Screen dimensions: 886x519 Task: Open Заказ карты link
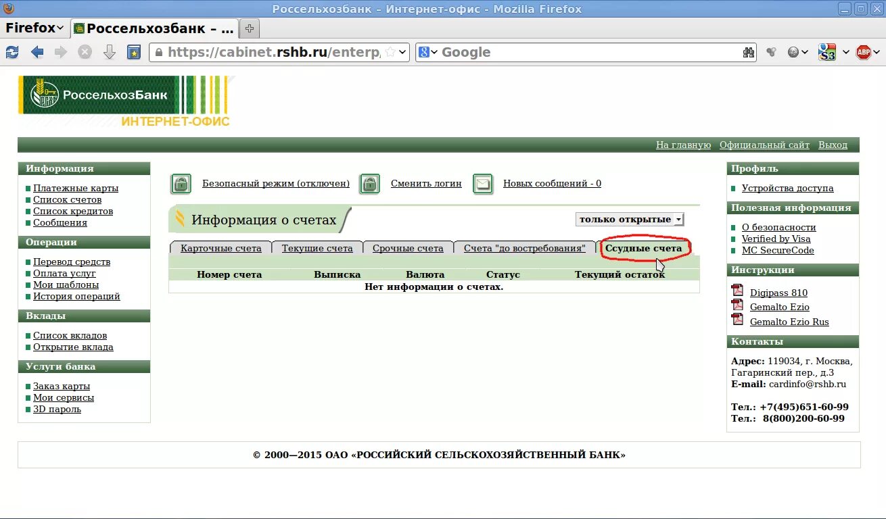tap(62, 386)
